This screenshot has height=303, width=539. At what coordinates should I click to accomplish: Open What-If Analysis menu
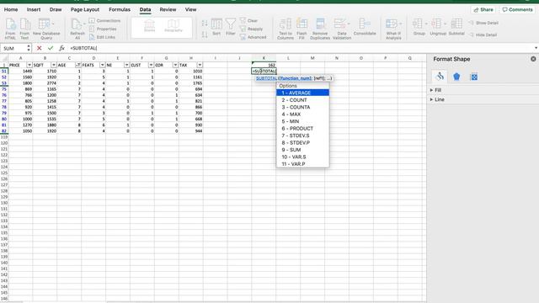point(393,29)
